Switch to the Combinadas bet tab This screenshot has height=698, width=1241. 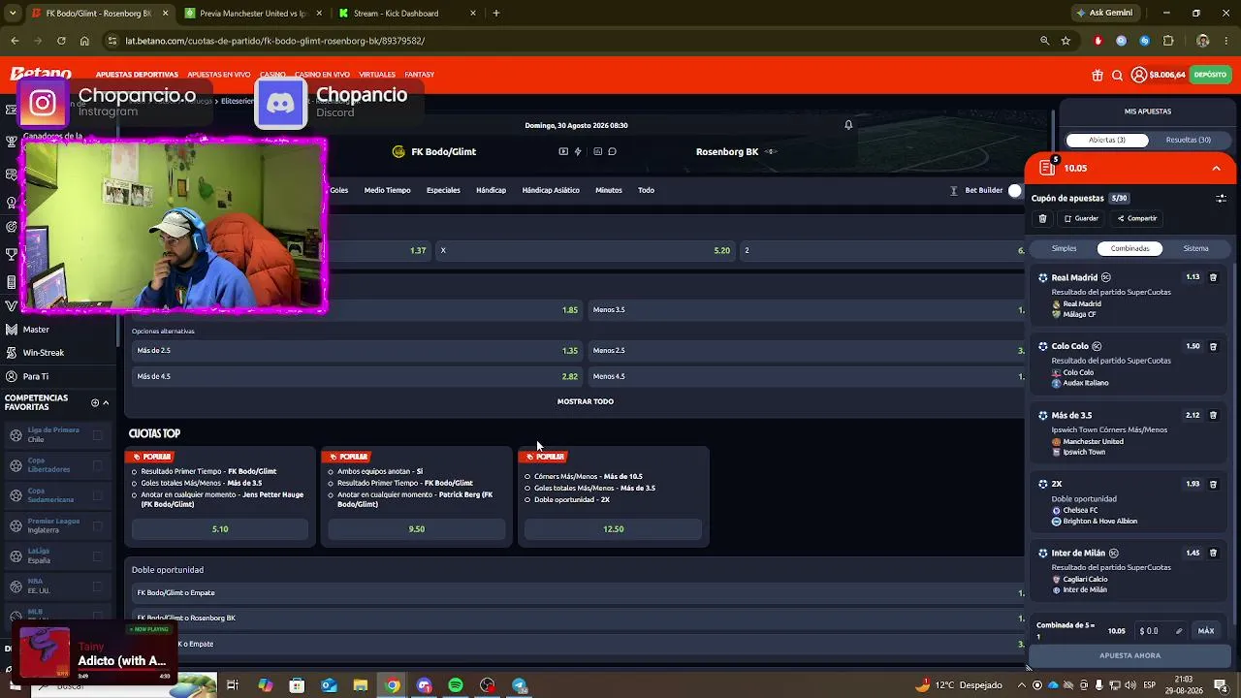[1130, 248]
